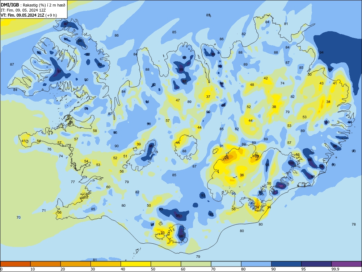Select the 40–50% bright yellow legend swatch
Viewport: 362px width, 272px height.
coord(136,264)
